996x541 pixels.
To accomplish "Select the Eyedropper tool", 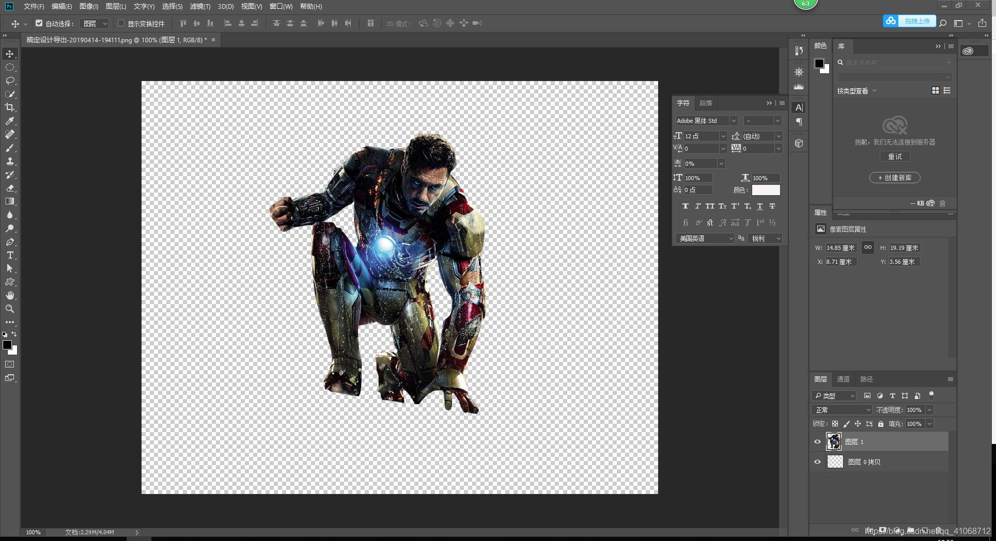I will tap(10, 121).
